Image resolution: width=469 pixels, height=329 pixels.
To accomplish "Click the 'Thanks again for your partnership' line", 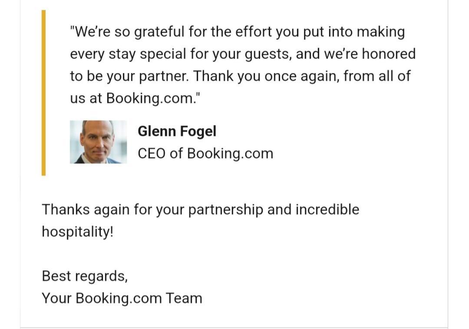I will point(200,209).
